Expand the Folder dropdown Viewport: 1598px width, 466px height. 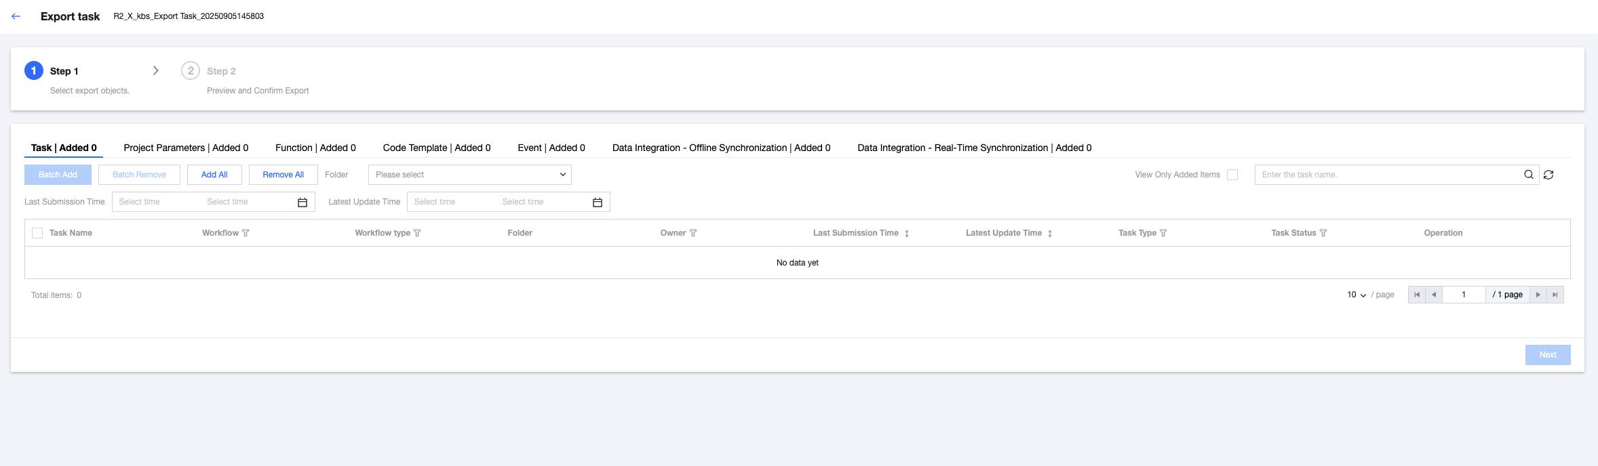469,175
